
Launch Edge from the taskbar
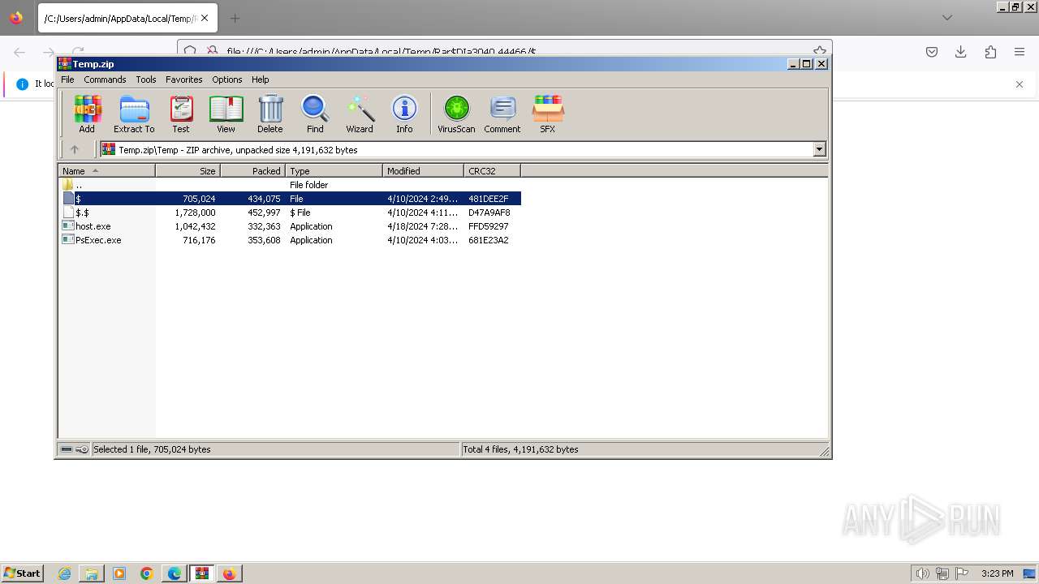tap(175, 573)
